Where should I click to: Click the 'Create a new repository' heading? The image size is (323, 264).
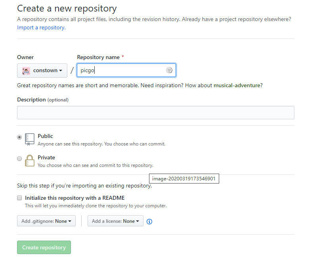click(x=67, y=8)
